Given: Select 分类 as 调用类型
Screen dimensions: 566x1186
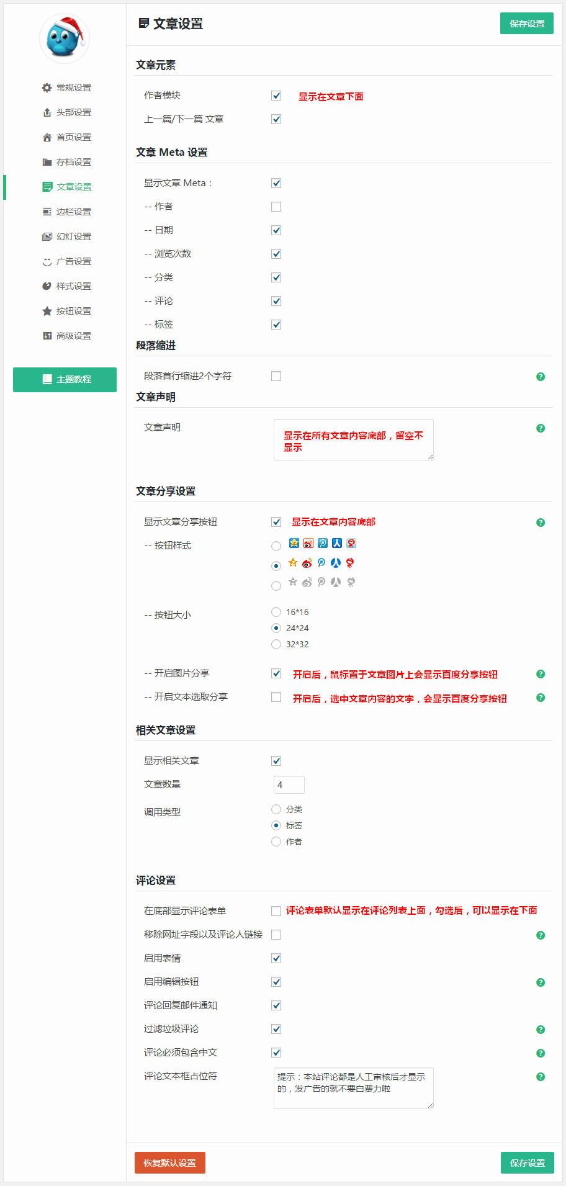Looking at the screenshot, I should pos(276,809).
